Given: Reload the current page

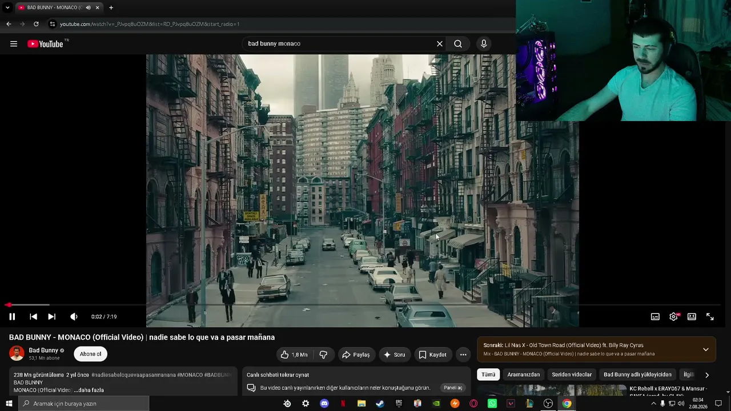Looking at the screenshot, I should [36, 24].
